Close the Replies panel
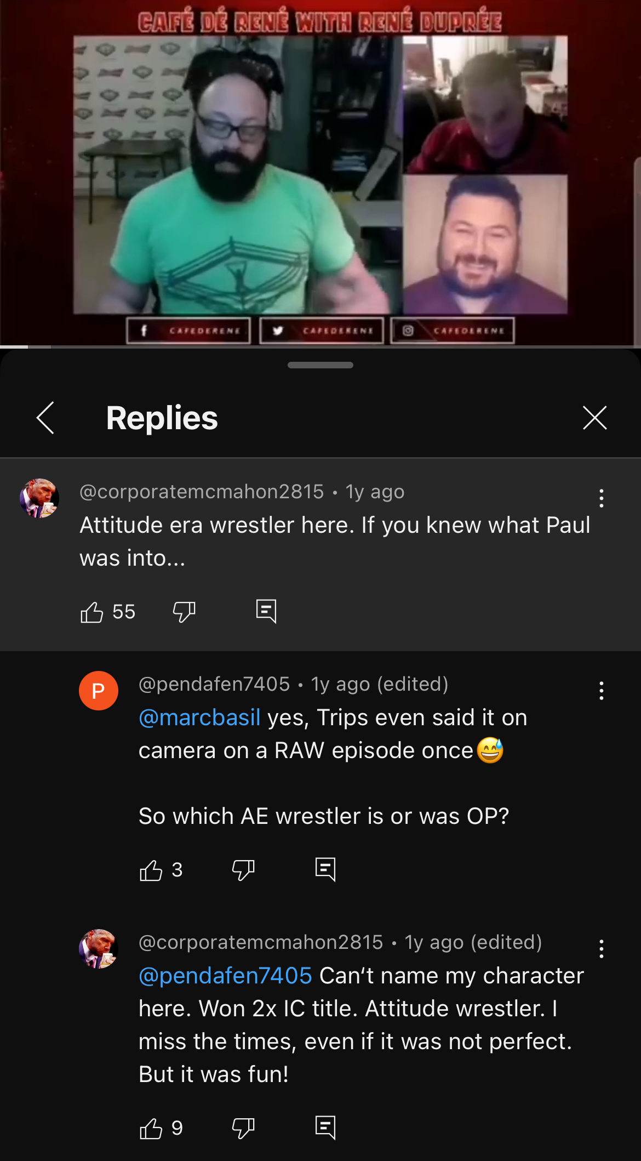Viewport: 641px width, 1161px height. pos(594,418)
